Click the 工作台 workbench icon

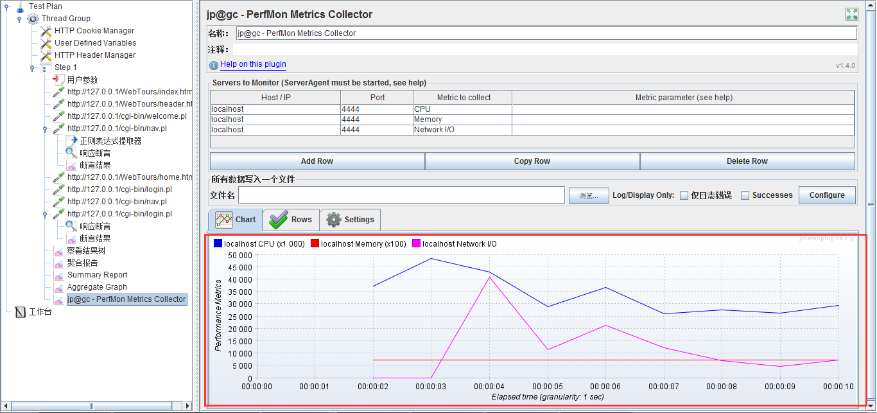pos(20,312)
